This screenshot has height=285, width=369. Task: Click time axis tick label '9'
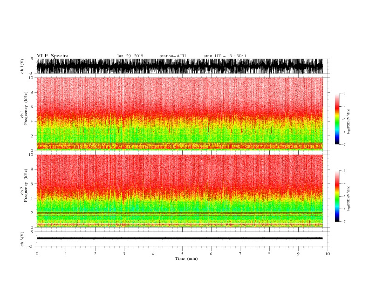tap(298, 254)
